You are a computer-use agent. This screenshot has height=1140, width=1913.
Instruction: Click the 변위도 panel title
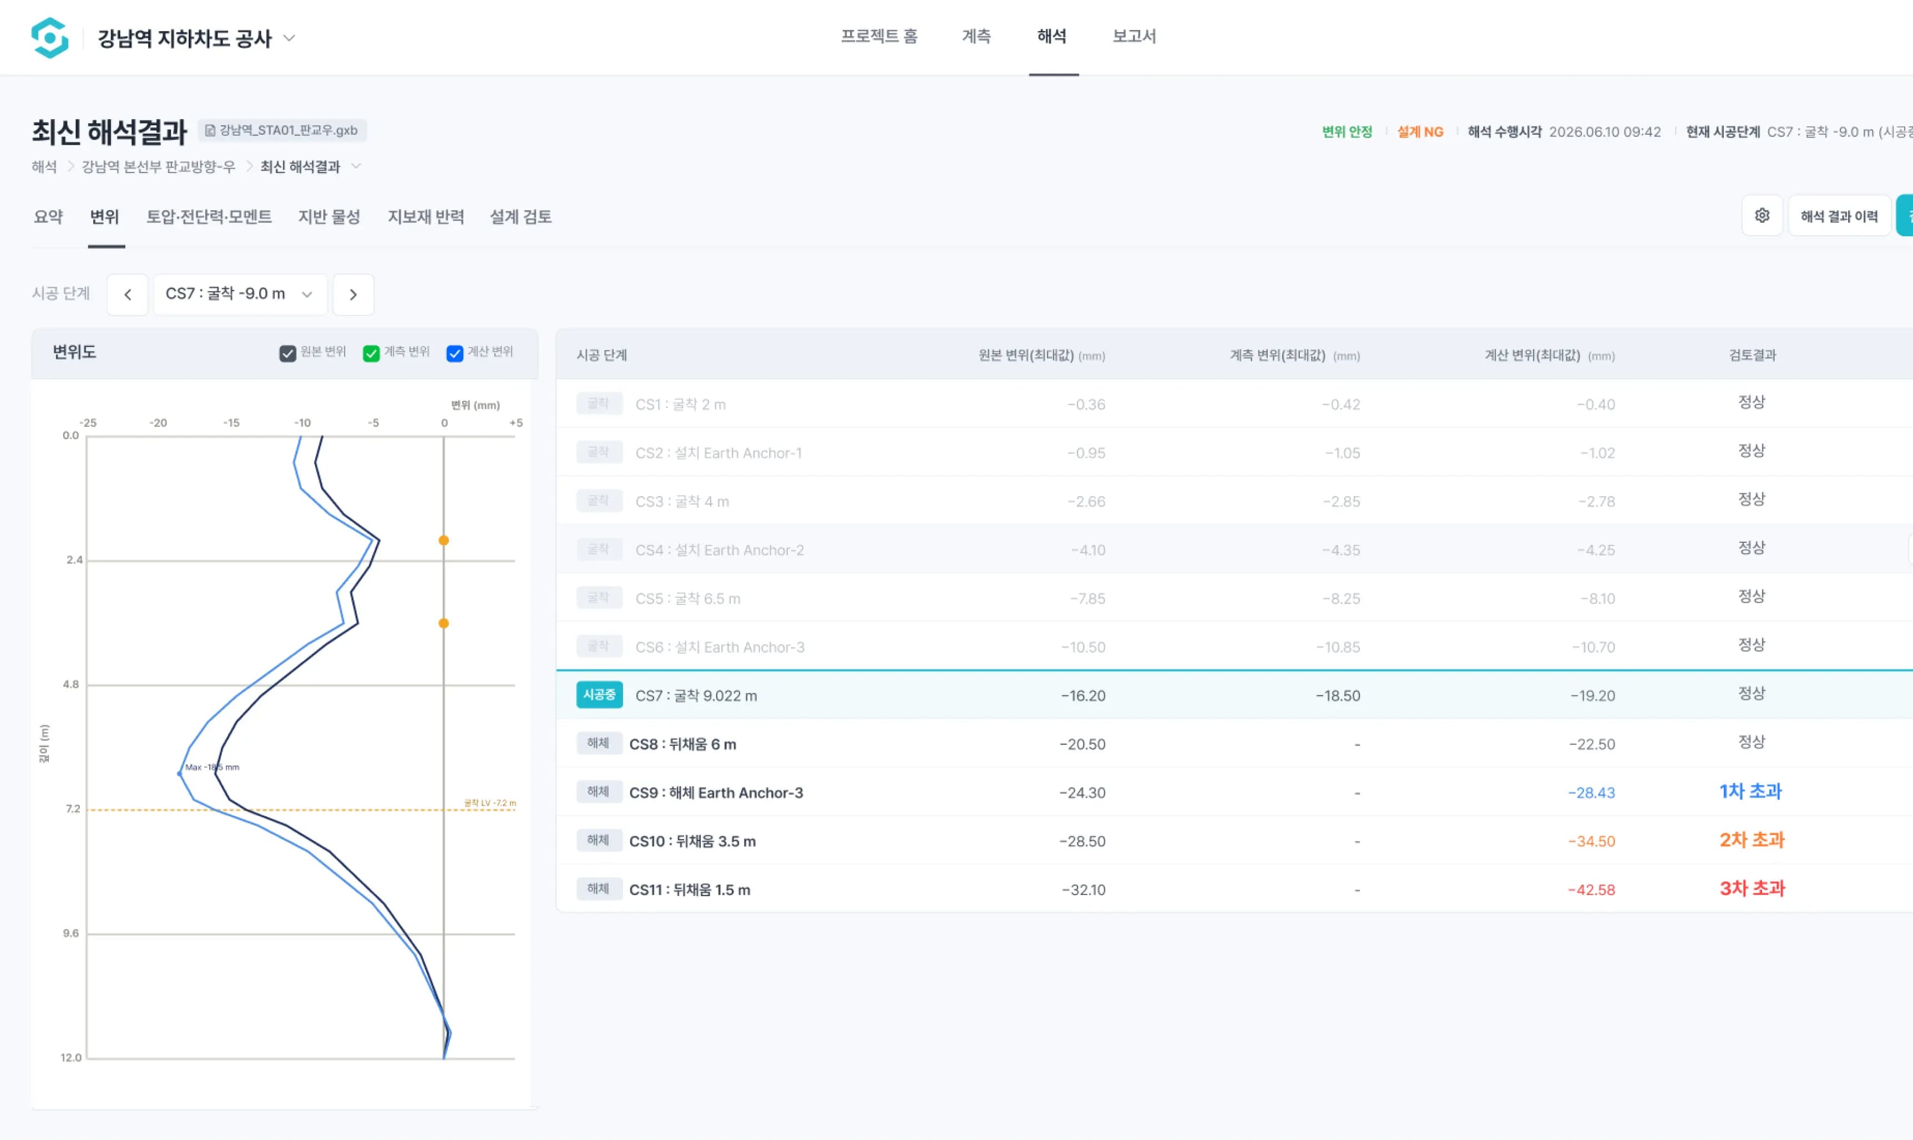[74, 352]
